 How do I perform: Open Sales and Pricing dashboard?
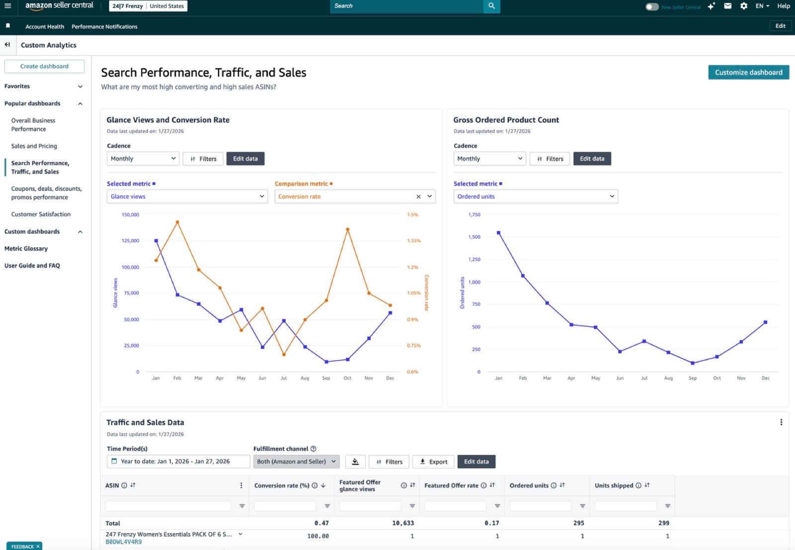(x=34, y=146)
